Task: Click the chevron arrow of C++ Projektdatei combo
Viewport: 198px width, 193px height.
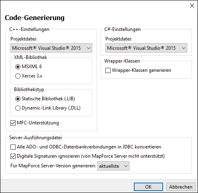Action: [x=89, y=48]
